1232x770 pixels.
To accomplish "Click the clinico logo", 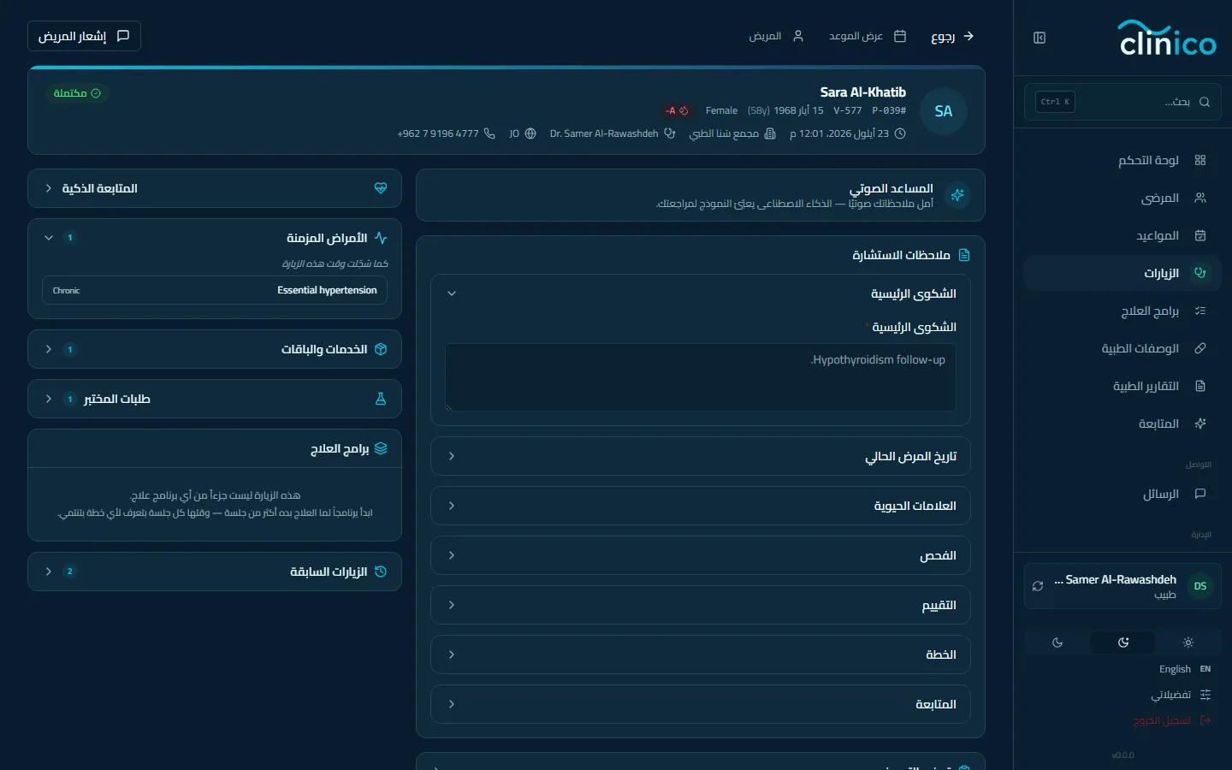I will click(x=1167, y=38).
